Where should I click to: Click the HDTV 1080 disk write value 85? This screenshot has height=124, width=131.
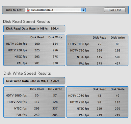[x=117, y=44]
